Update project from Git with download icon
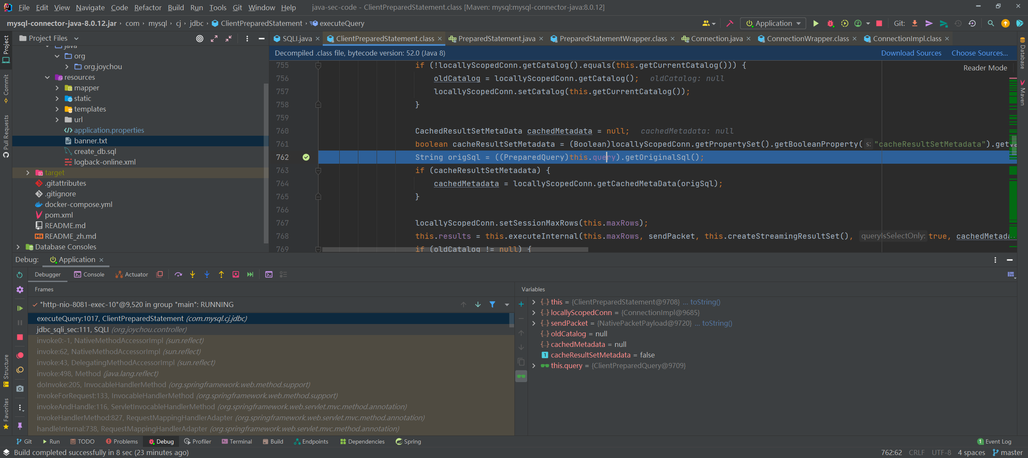The image size is (1028, 458). click(915, 23)
